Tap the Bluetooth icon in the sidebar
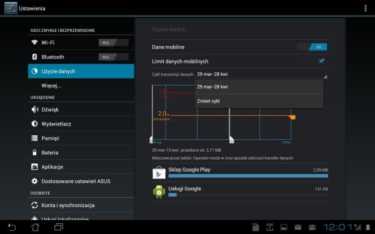The image size is (375, 234). pos(34,57)
